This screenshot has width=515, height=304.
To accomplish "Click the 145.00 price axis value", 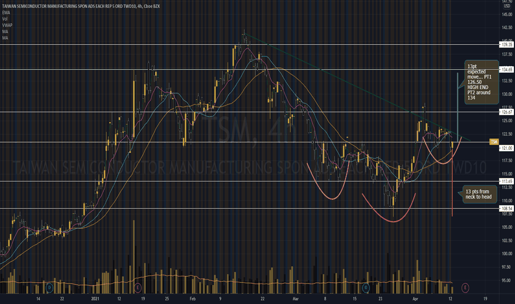I will 507,14.
